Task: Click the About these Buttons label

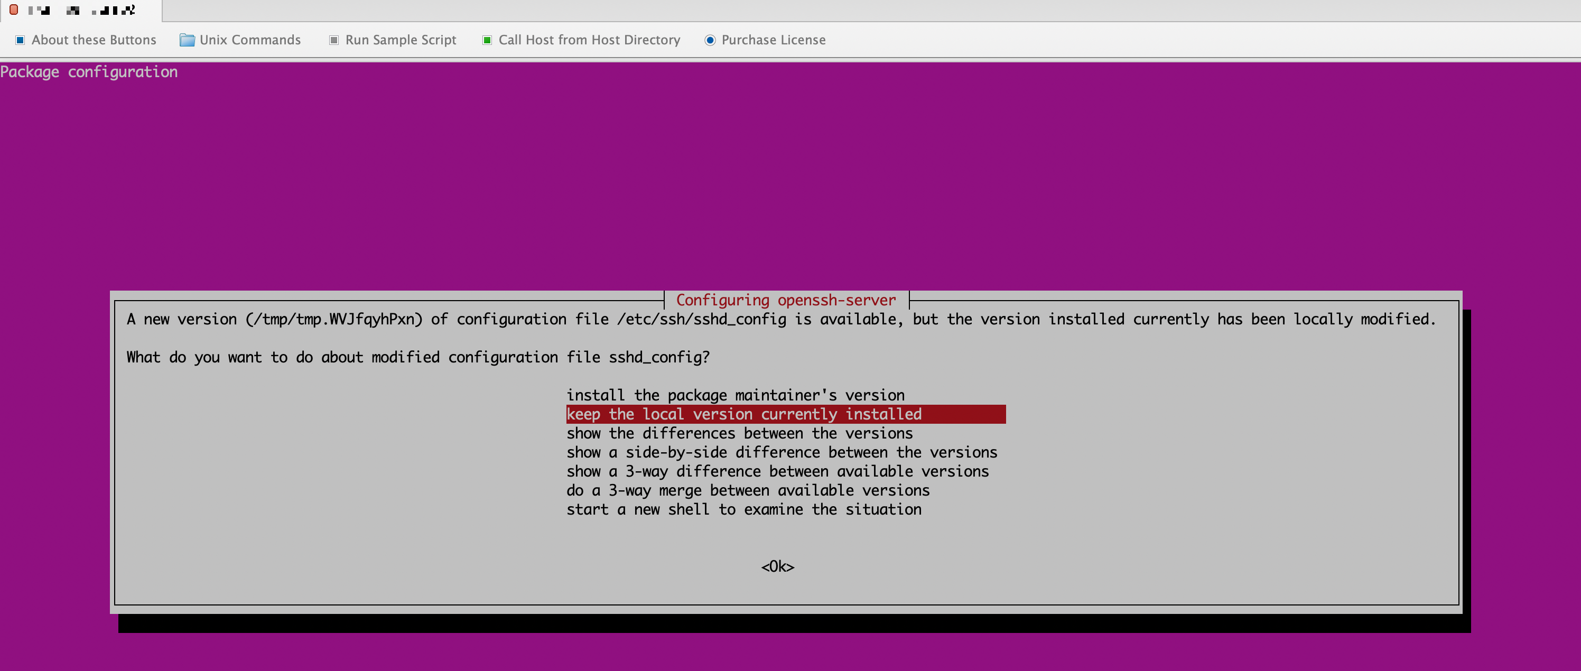Action: pyautogui.click(x=94, y=40)
